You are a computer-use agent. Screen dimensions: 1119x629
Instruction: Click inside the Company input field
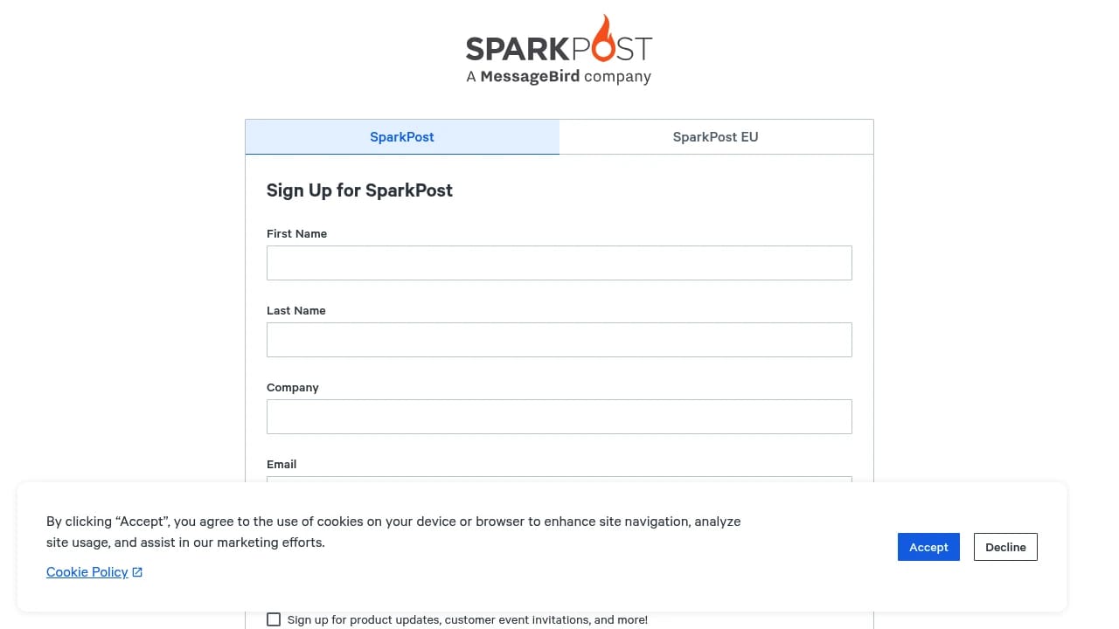[x=559, y=416]
